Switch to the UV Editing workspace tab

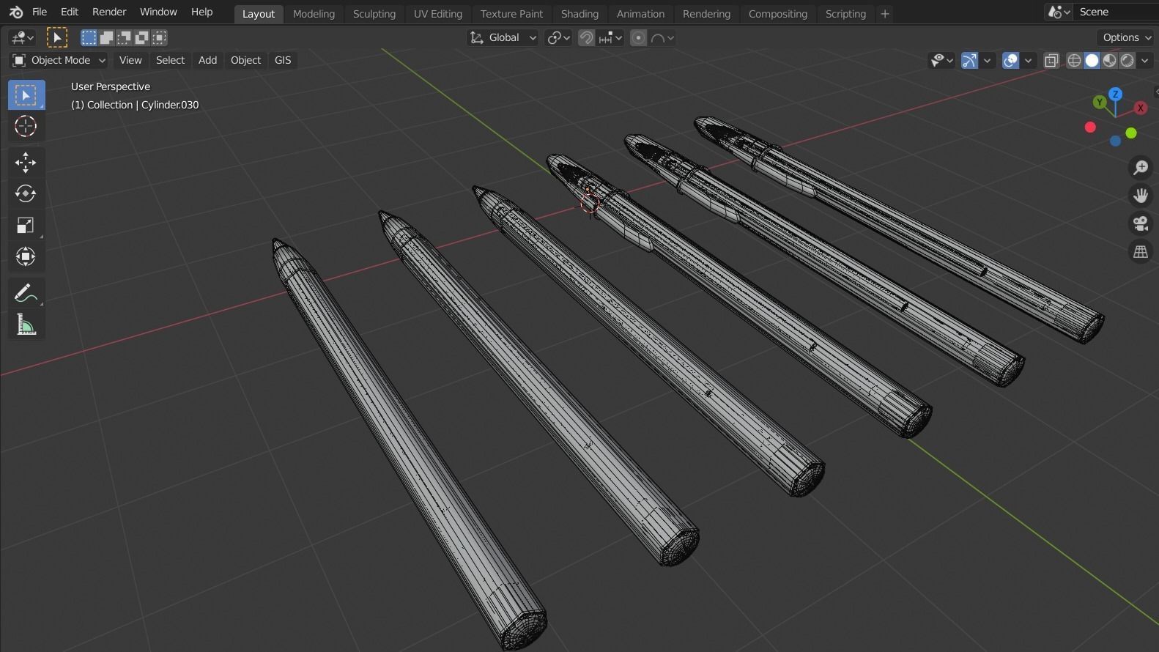pyautogui.click(x=438, y=13)
